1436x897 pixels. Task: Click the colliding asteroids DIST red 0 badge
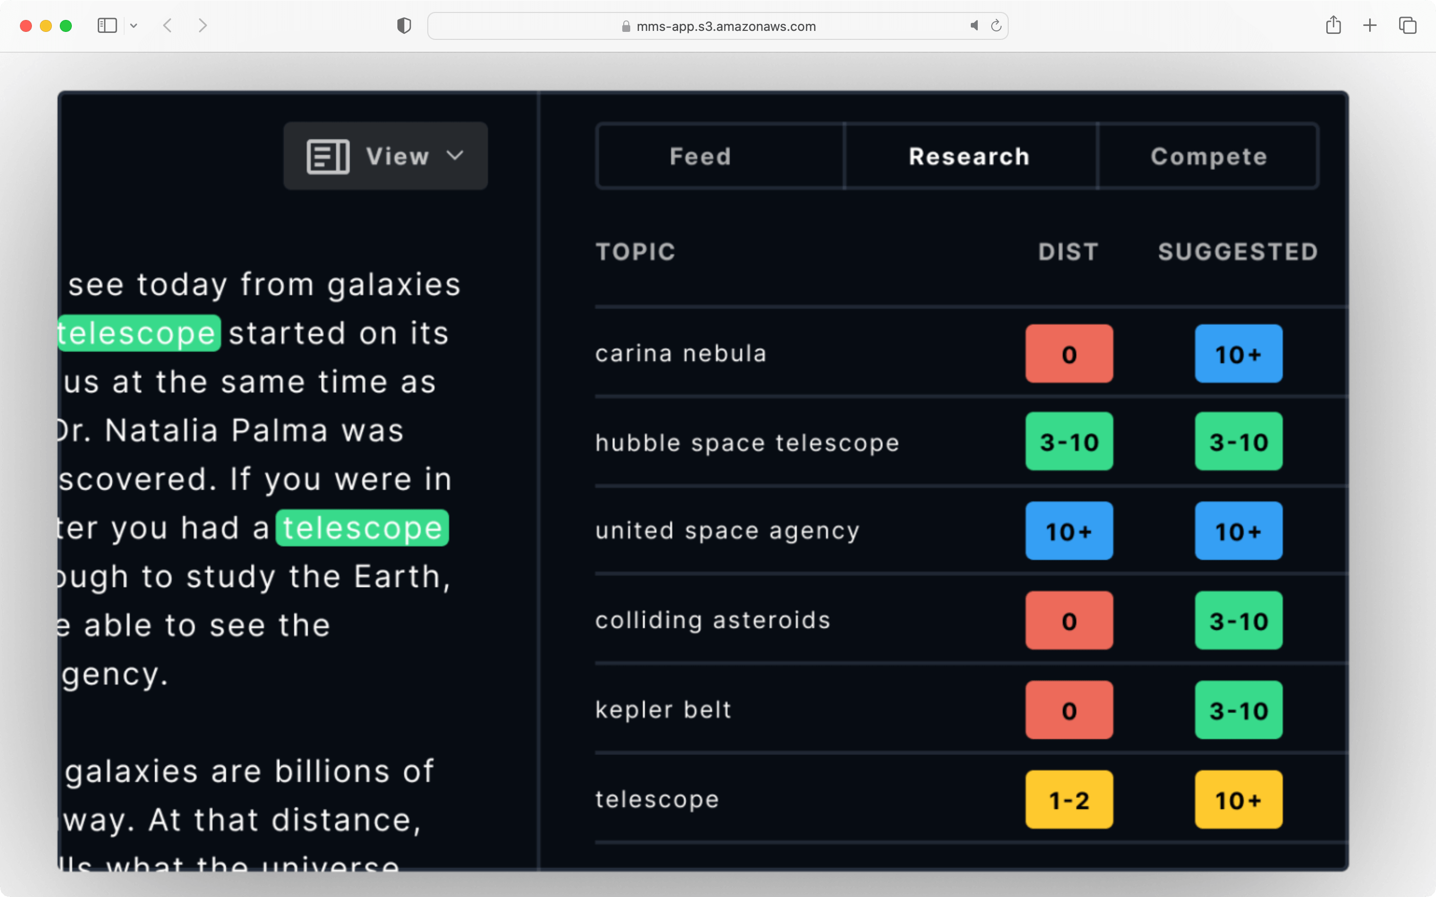tap(1069, 620)
